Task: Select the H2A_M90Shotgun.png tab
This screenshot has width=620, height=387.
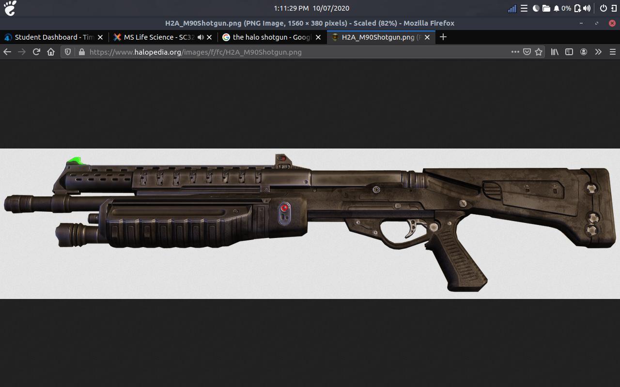Action: pos(381,37)
